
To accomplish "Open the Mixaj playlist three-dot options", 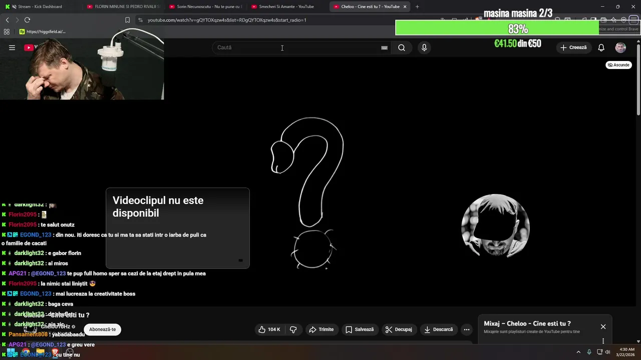I will point(603,341).
